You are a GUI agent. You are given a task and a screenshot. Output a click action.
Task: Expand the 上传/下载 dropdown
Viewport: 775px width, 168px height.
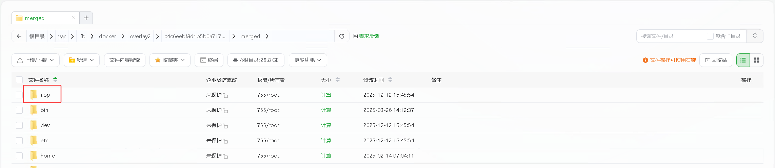36,60
